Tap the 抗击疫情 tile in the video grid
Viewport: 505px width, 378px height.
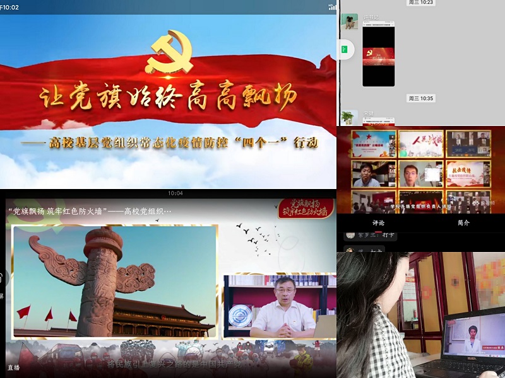pos(468,174)
